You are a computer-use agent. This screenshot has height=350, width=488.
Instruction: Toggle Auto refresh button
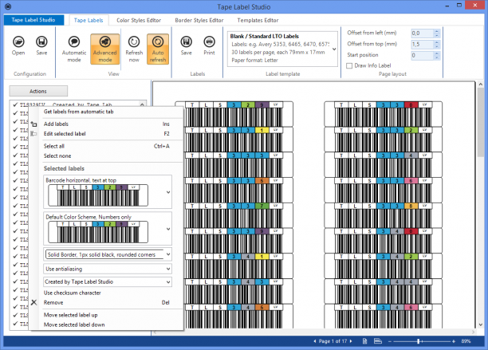click(158, 49)
